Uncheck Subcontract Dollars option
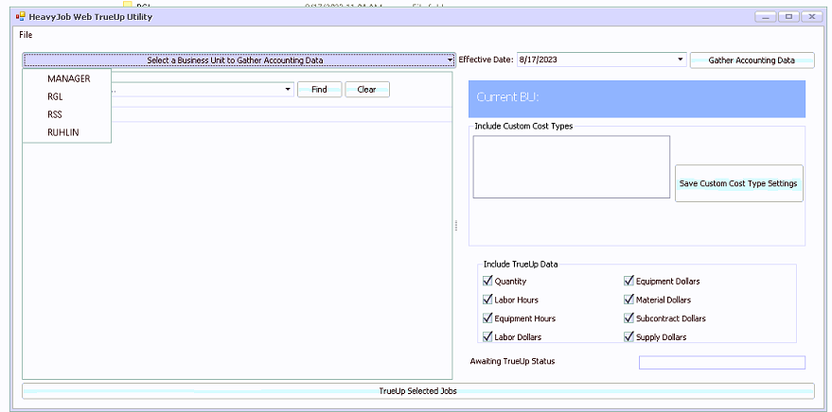Viewport: 832px width, 412px height. coord(628,318)
